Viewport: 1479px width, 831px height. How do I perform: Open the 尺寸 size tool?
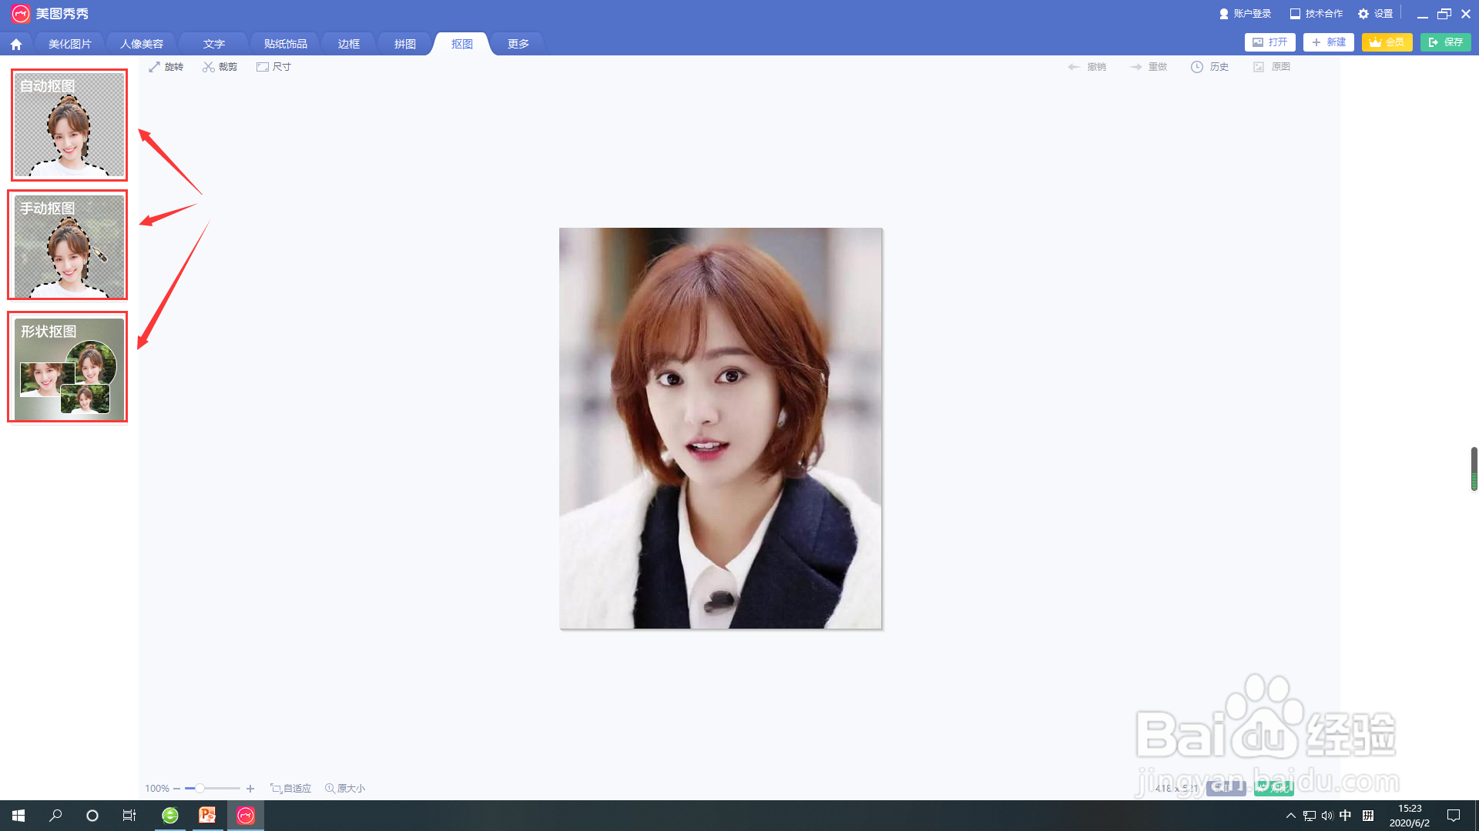[273, 67]
